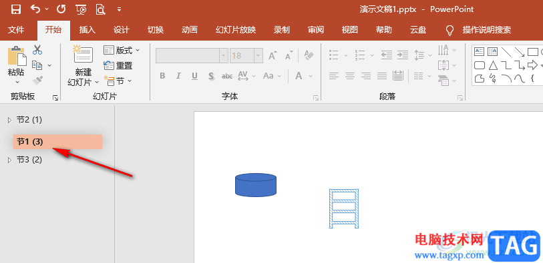Screen dimensions: 543x263
Task: Toggle Italic formatting
Action: [178, 76]
